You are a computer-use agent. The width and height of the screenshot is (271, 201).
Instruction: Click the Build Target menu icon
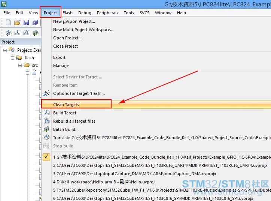[x=46, y=113]
